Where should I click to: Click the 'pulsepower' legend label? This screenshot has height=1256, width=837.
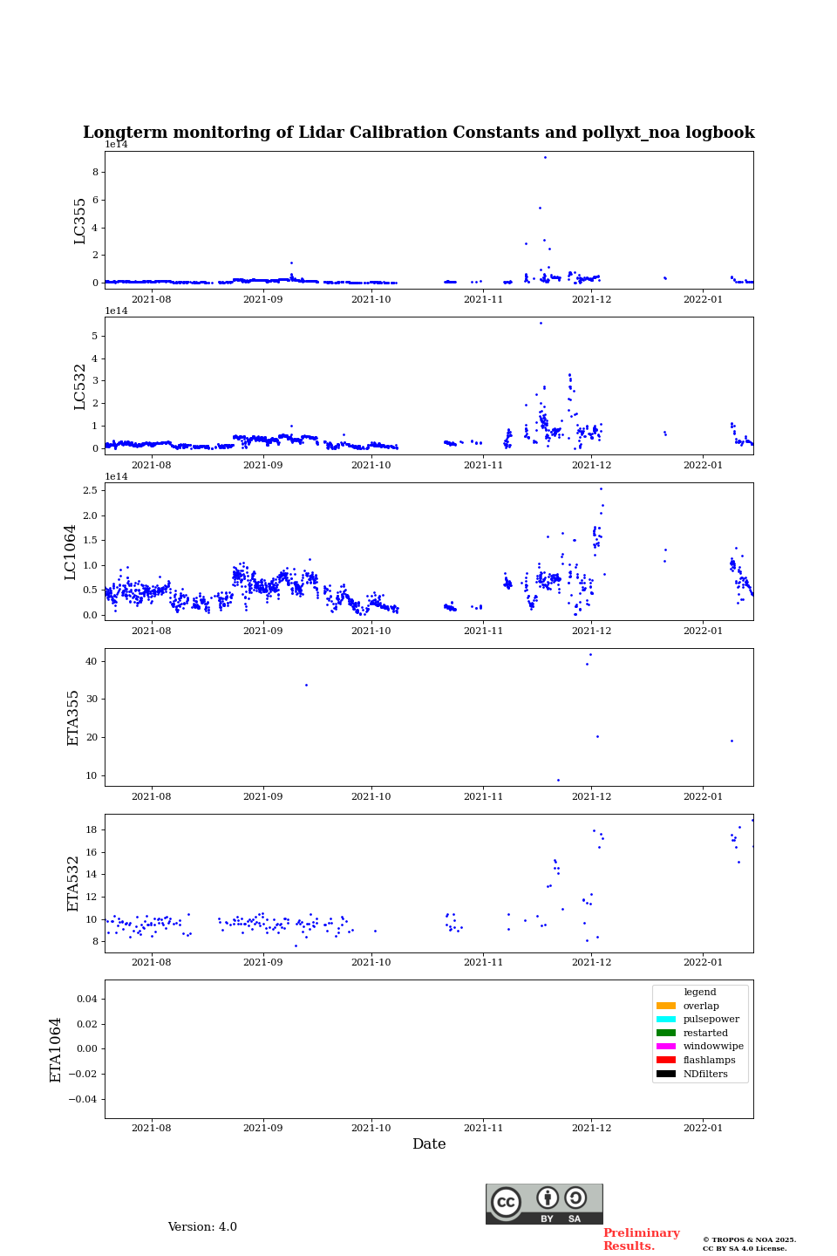click(711, 1020)
